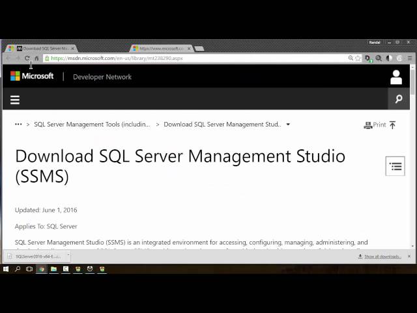The height and width of the screenshot is (313, 417).
Task: Click the green padlock security icon
Action: pos(47,58)
